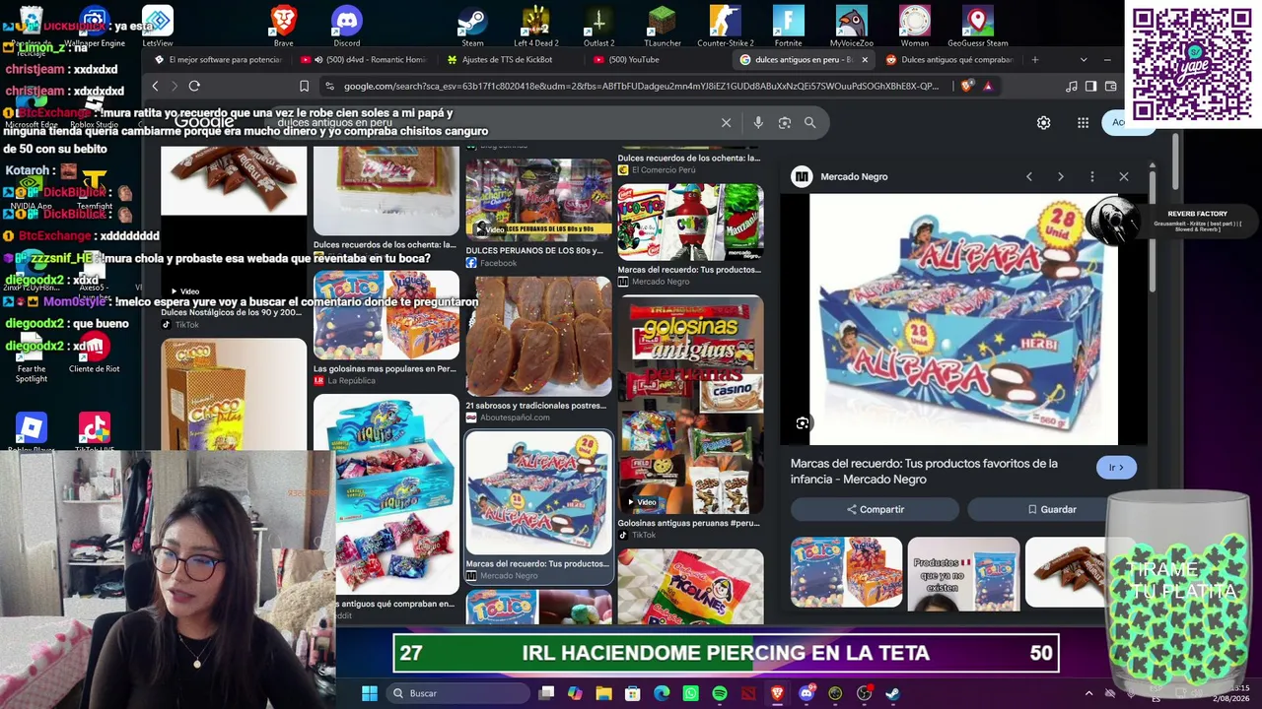Switch to 'El mejor software para potenciar' tab

[218, 60]
